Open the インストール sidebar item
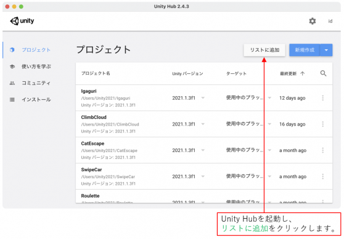The height and width of the screenshot is (239, 344). (36, 100)
